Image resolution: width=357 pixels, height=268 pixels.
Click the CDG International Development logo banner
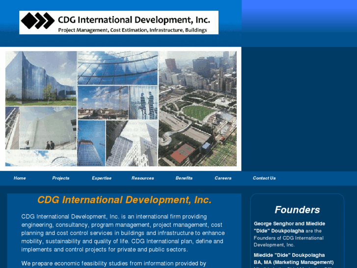tap(119, 23)
